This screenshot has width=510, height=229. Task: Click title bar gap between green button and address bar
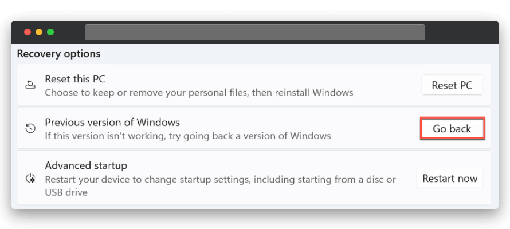[70, 32]
